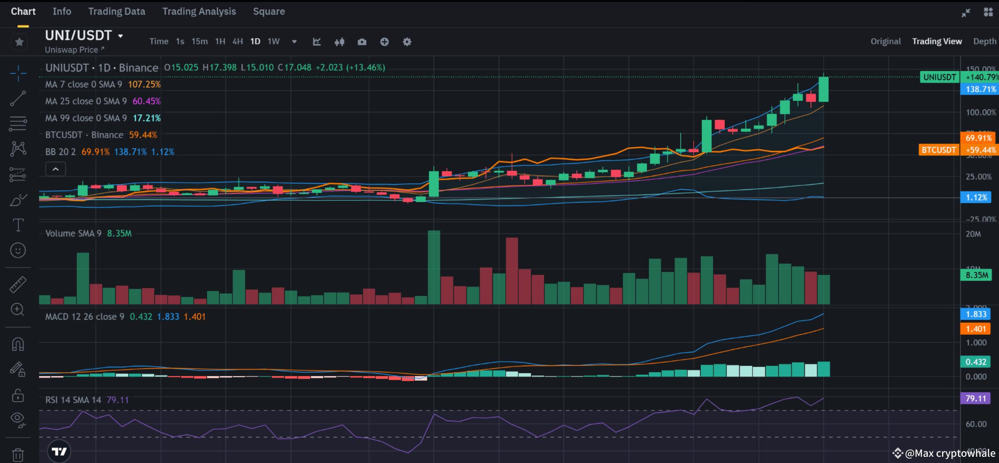The height and width of the screenshot is (463, 999).
Task: Collapse the indicator legend panel
Action: [x=55, y=169]
